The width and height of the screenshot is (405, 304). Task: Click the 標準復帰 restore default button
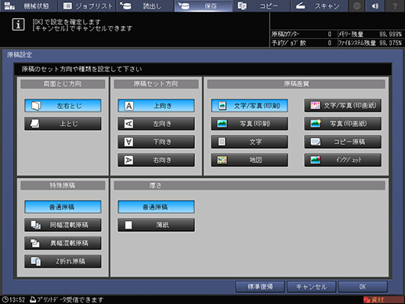point(260,287)
